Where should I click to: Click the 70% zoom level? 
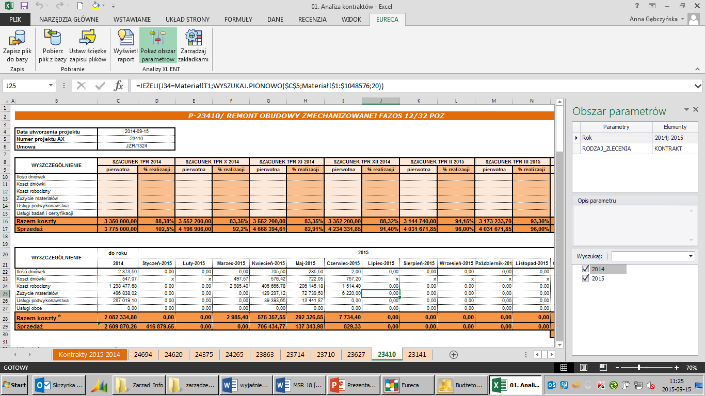(692, 368)
